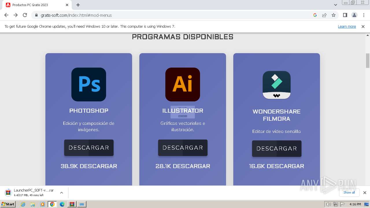
Task: Open Internet Explorer from taskbar
Action: (23, 204)
